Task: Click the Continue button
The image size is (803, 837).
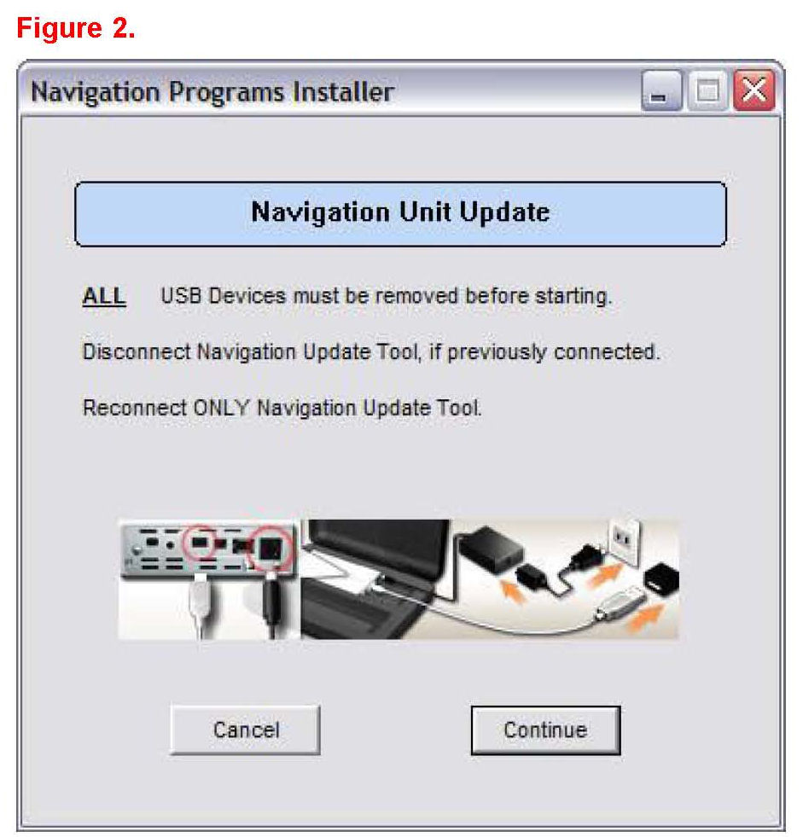Action: [545, 730]
